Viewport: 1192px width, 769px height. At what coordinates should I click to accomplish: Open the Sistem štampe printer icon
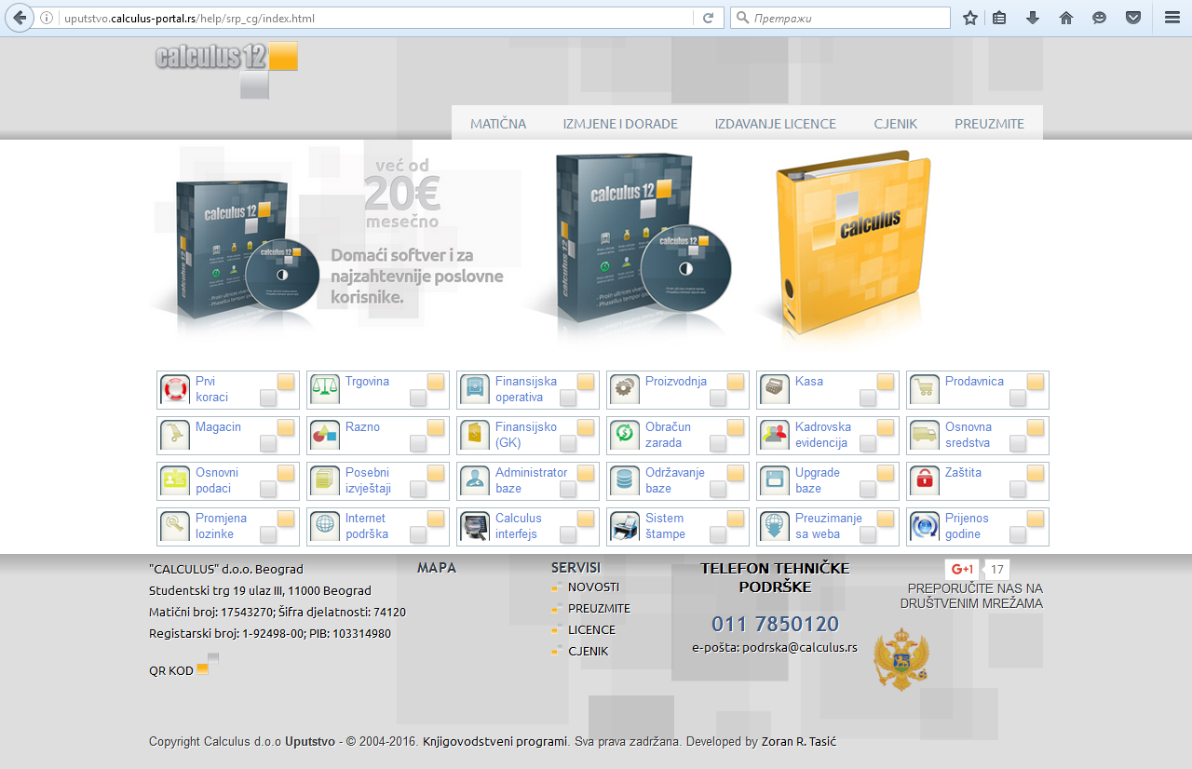[x=625, y=527]
